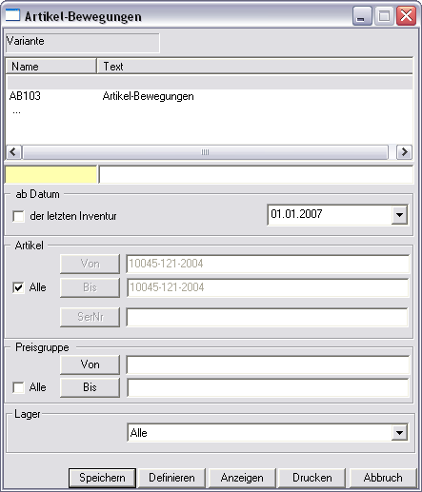Enable 'der letzten Inventur' checkbox
The image size is (422, 492).
click(18, 216)
